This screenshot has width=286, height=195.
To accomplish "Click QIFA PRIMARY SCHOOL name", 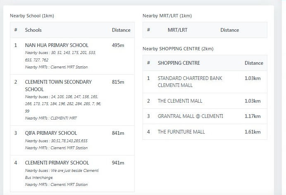I will pos(51,133).
